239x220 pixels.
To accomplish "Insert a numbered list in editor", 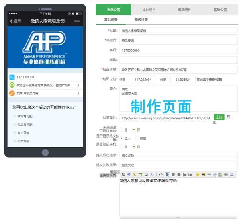I will point(184,175).
